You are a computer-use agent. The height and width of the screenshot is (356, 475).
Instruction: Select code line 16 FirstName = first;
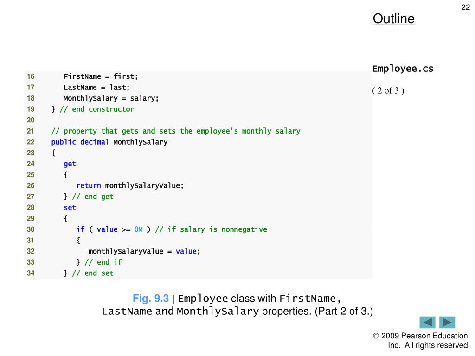pos(101,76)
